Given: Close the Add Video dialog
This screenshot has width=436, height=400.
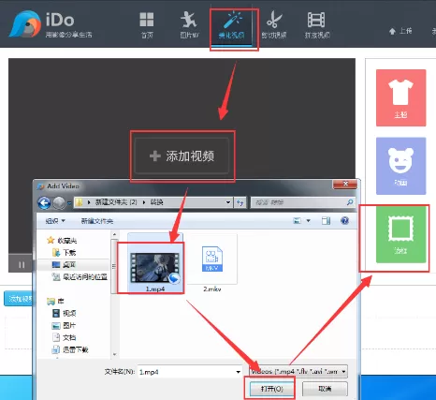Looking at the screenshot, I should click(345, 185).
